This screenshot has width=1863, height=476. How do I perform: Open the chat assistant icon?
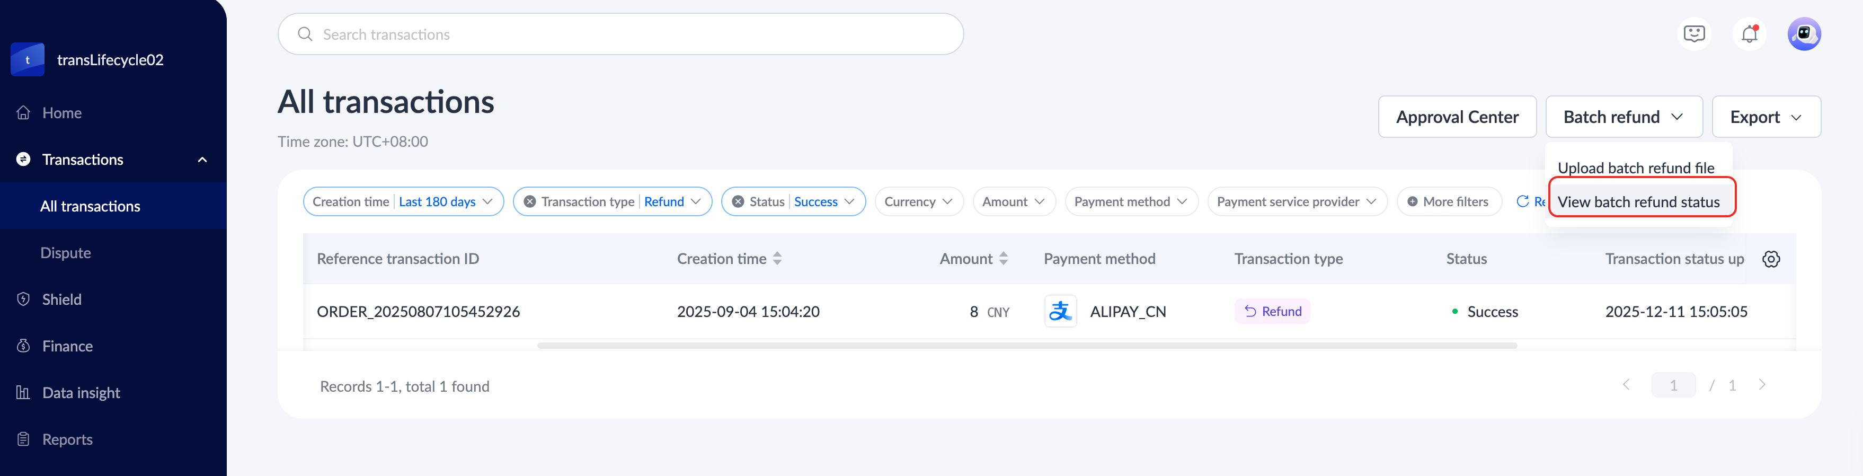click(x=1694, y=34)
